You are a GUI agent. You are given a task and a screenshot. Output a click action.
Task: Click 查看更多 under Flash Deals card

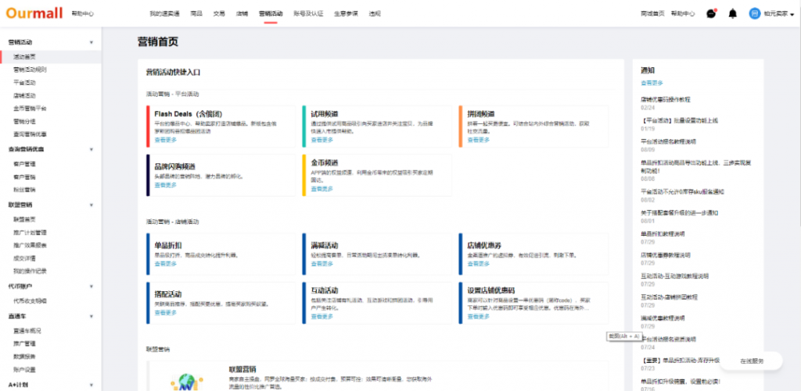(x=165, y=140)
